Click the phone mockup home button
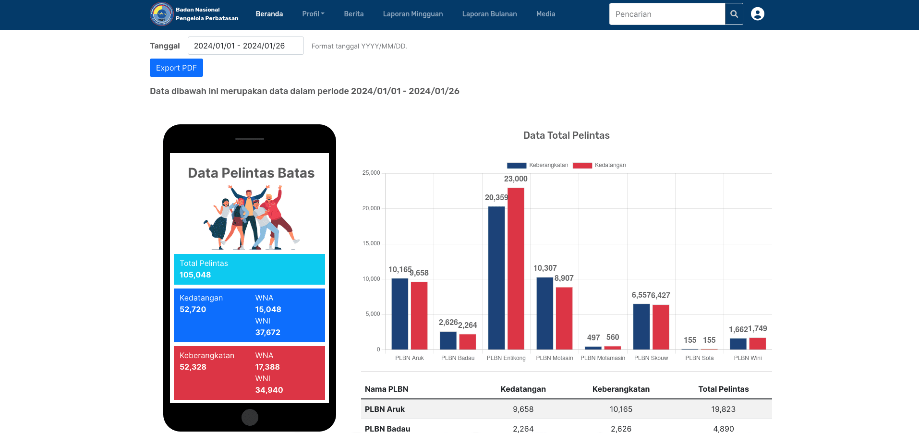The height and width of the screenshot is (433, 919). 250,417
